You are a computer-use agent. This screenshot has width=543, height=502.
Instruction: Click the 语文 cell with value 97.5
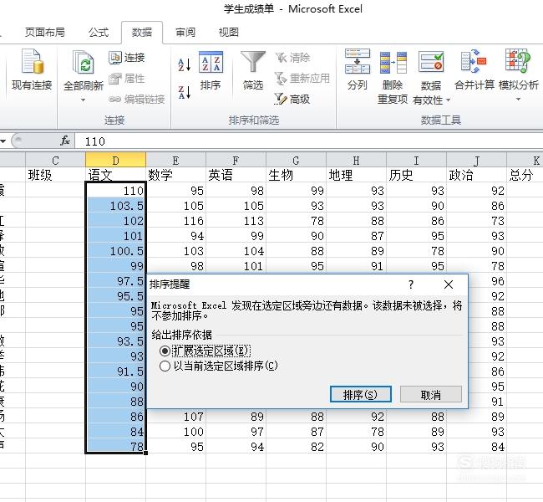point(115,280)
